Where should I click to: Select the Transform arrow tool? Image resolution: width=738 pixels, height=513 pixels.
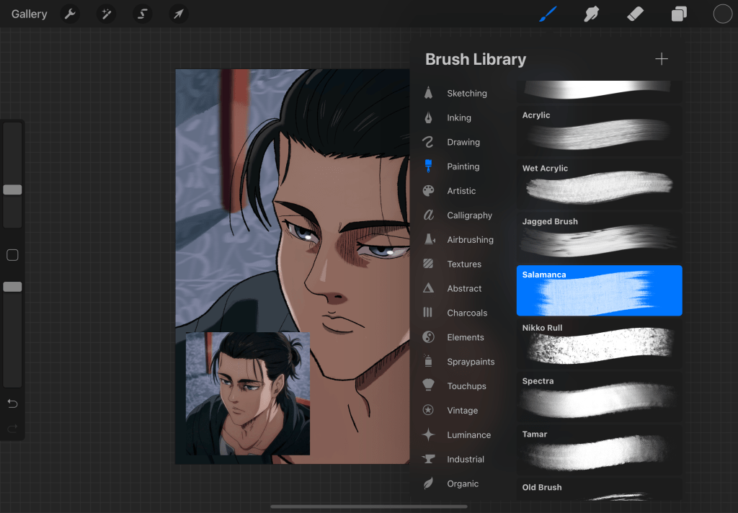[178, 14]
